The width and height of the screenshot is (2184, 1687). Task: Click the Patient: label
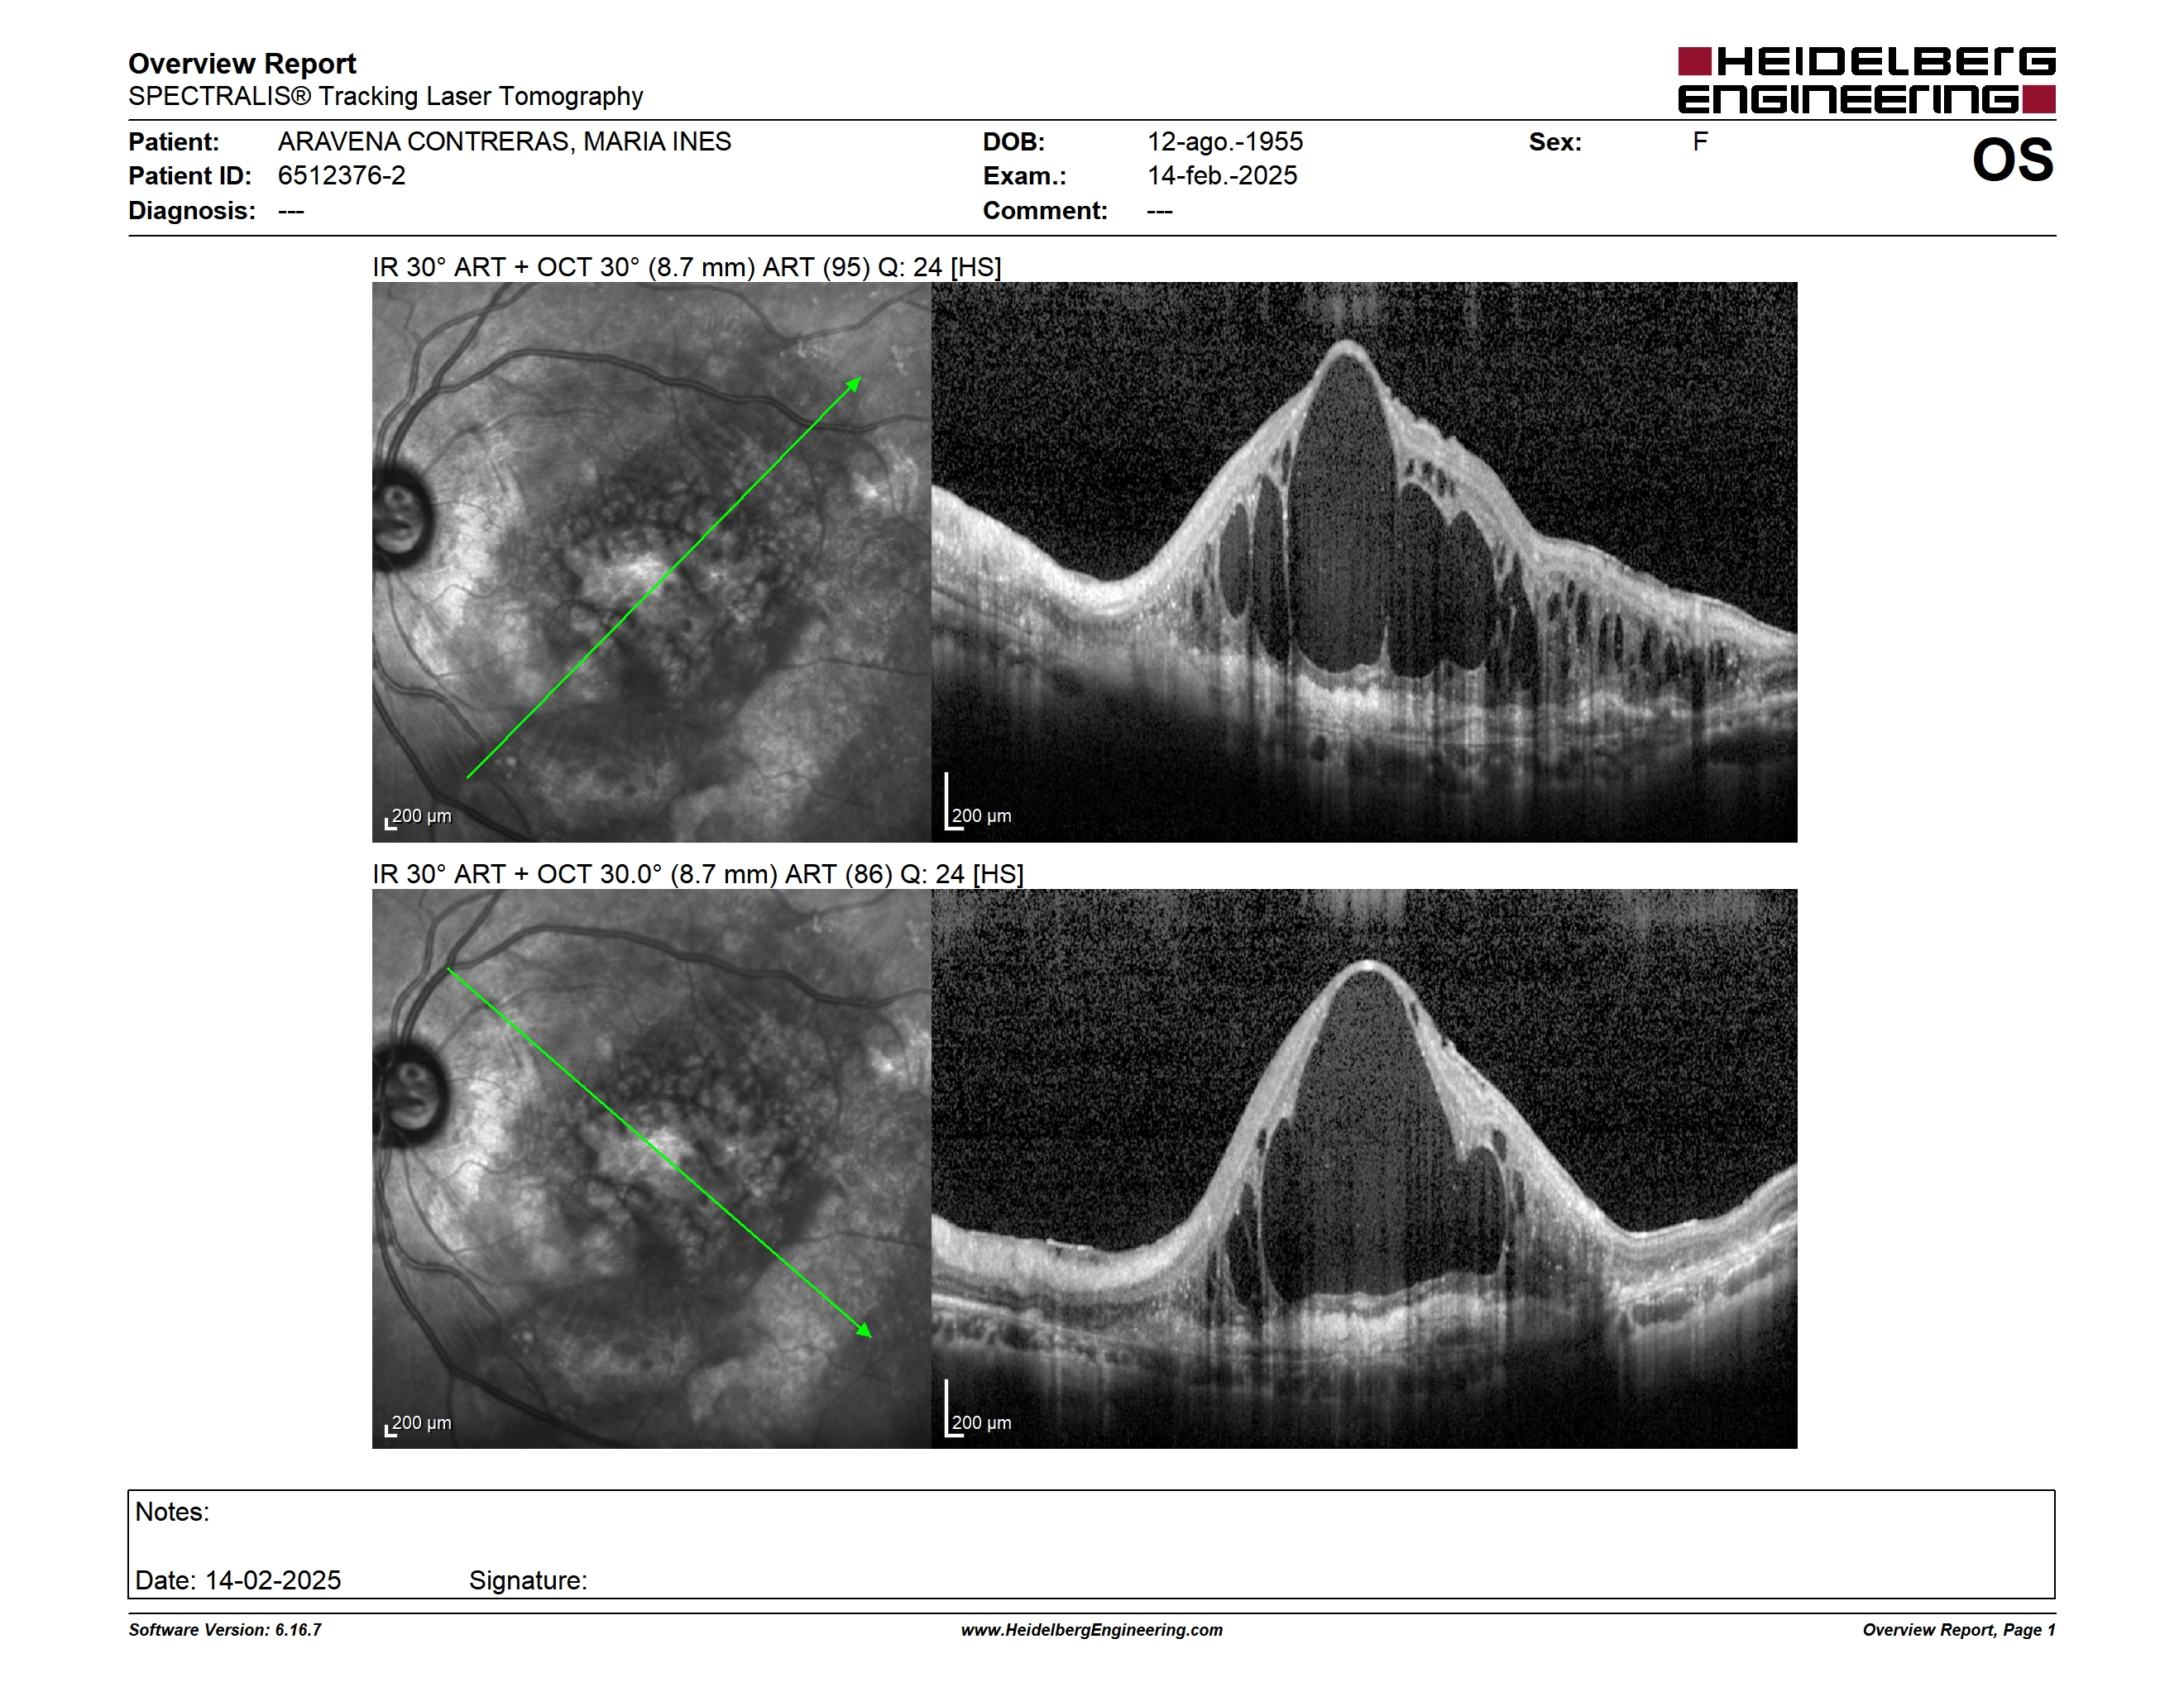[174, 142]
